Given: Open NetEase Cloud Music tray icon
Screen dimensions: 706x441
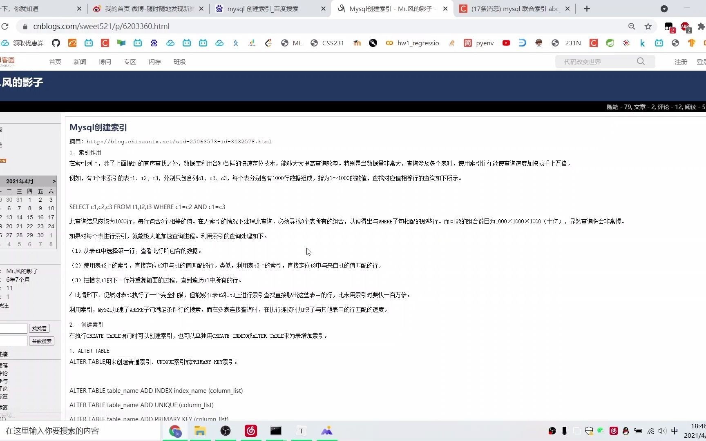Looking at the screenshot, I should tap(613, 431).
